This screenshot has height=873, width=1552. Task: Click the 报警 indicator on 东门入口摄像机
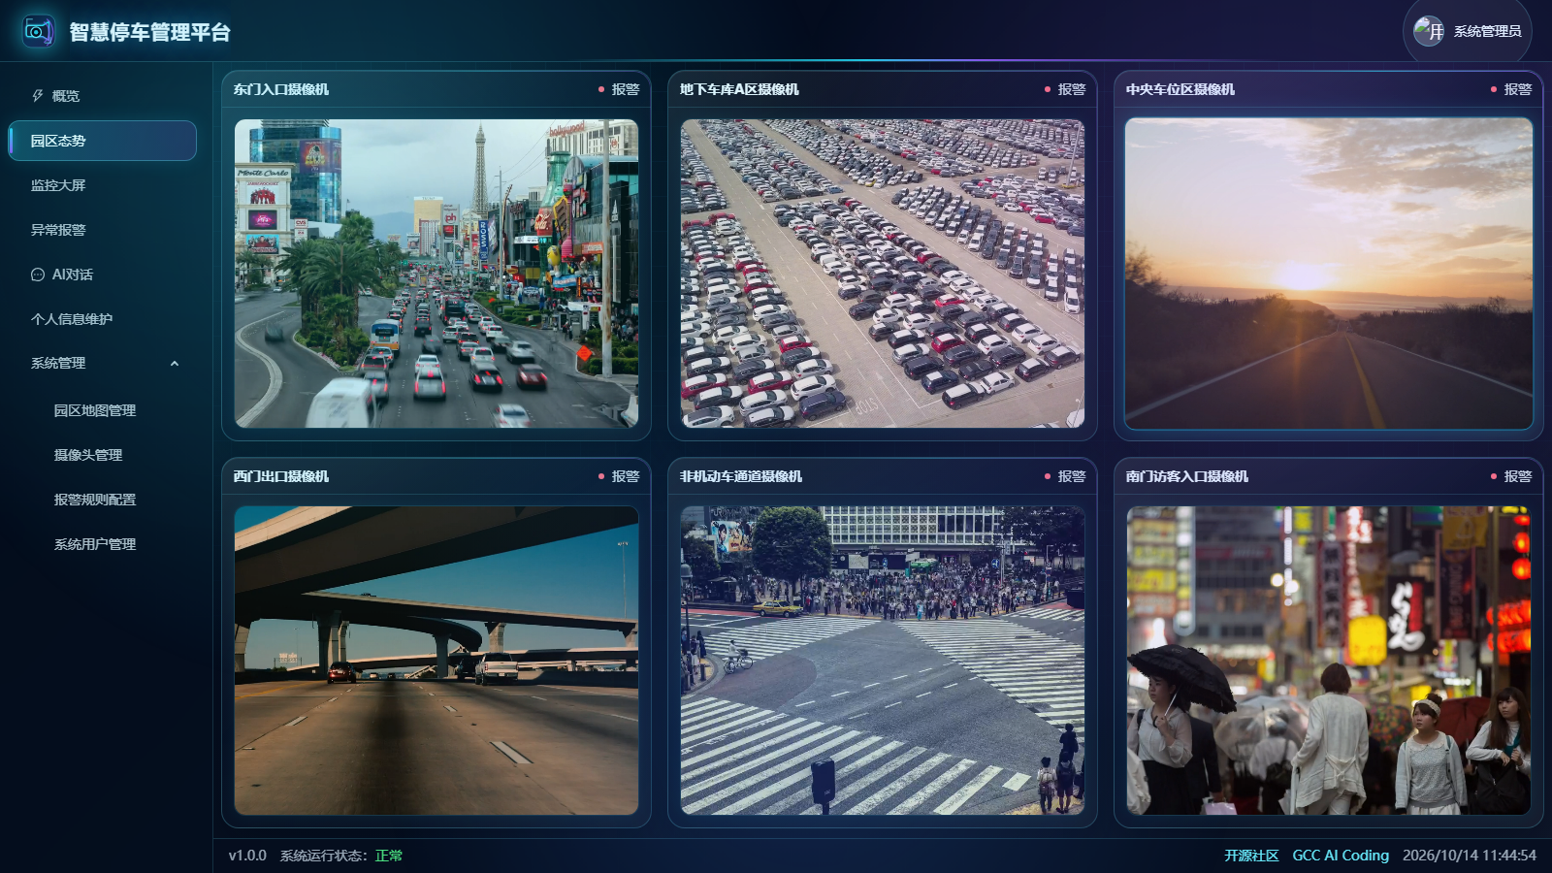pyautogui.click(x=619, y=89)
